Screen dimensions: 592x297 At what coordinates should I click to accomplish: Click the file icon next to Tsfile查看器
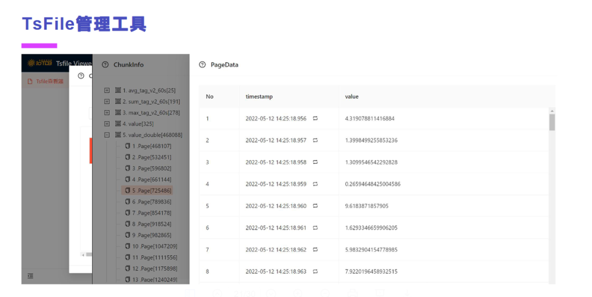[x=30, y=81]
